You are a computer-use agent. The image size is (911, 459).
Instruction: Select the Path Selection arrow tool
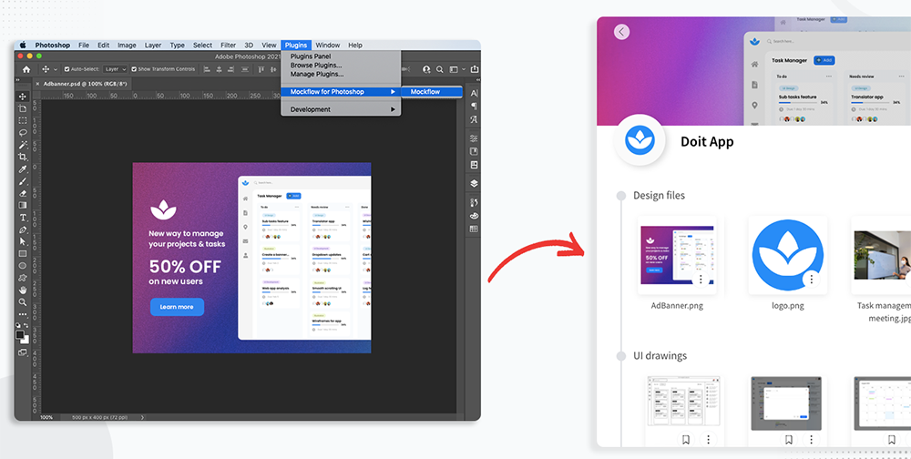pyautogui.click(x=23, y=241)
